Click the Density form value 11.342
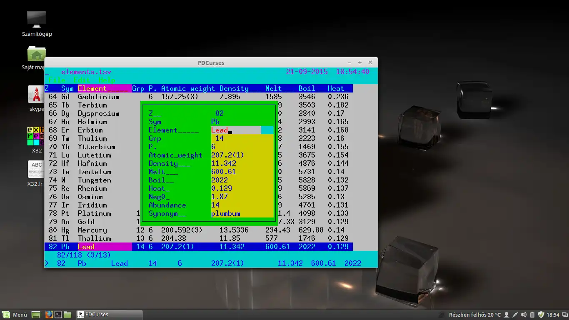 (224, 163)
